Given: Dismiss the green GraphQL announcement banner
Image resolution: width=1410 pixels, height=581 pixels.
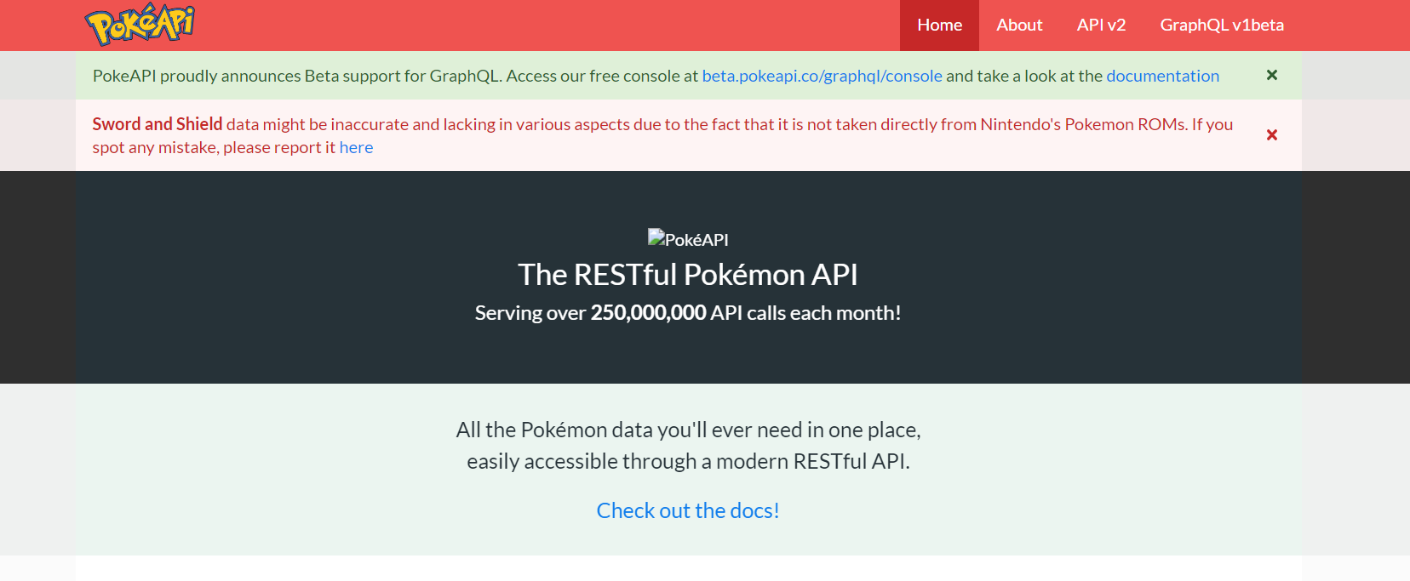Looking at the screenshot, I should click(x=1271, y=75).
